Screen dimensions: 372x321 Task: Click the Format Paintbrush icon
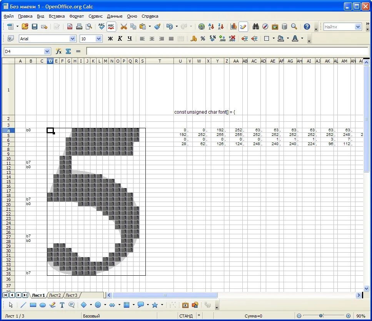157,26
